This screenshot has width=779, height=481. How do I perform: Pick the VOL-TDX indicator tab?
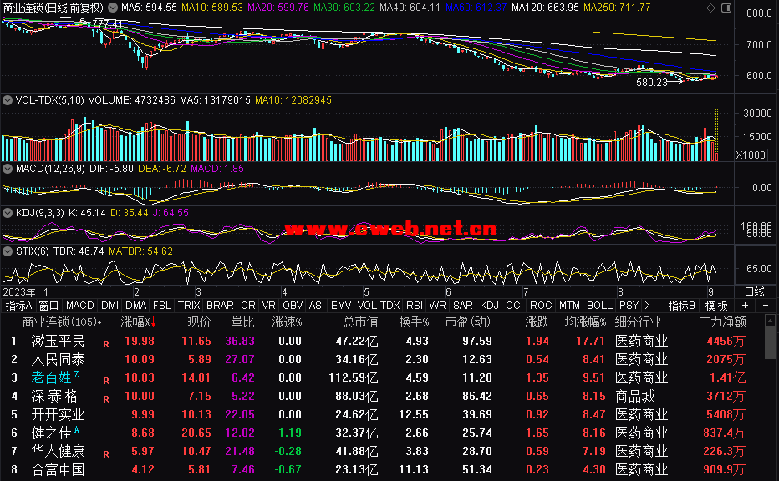pos(379,306)
